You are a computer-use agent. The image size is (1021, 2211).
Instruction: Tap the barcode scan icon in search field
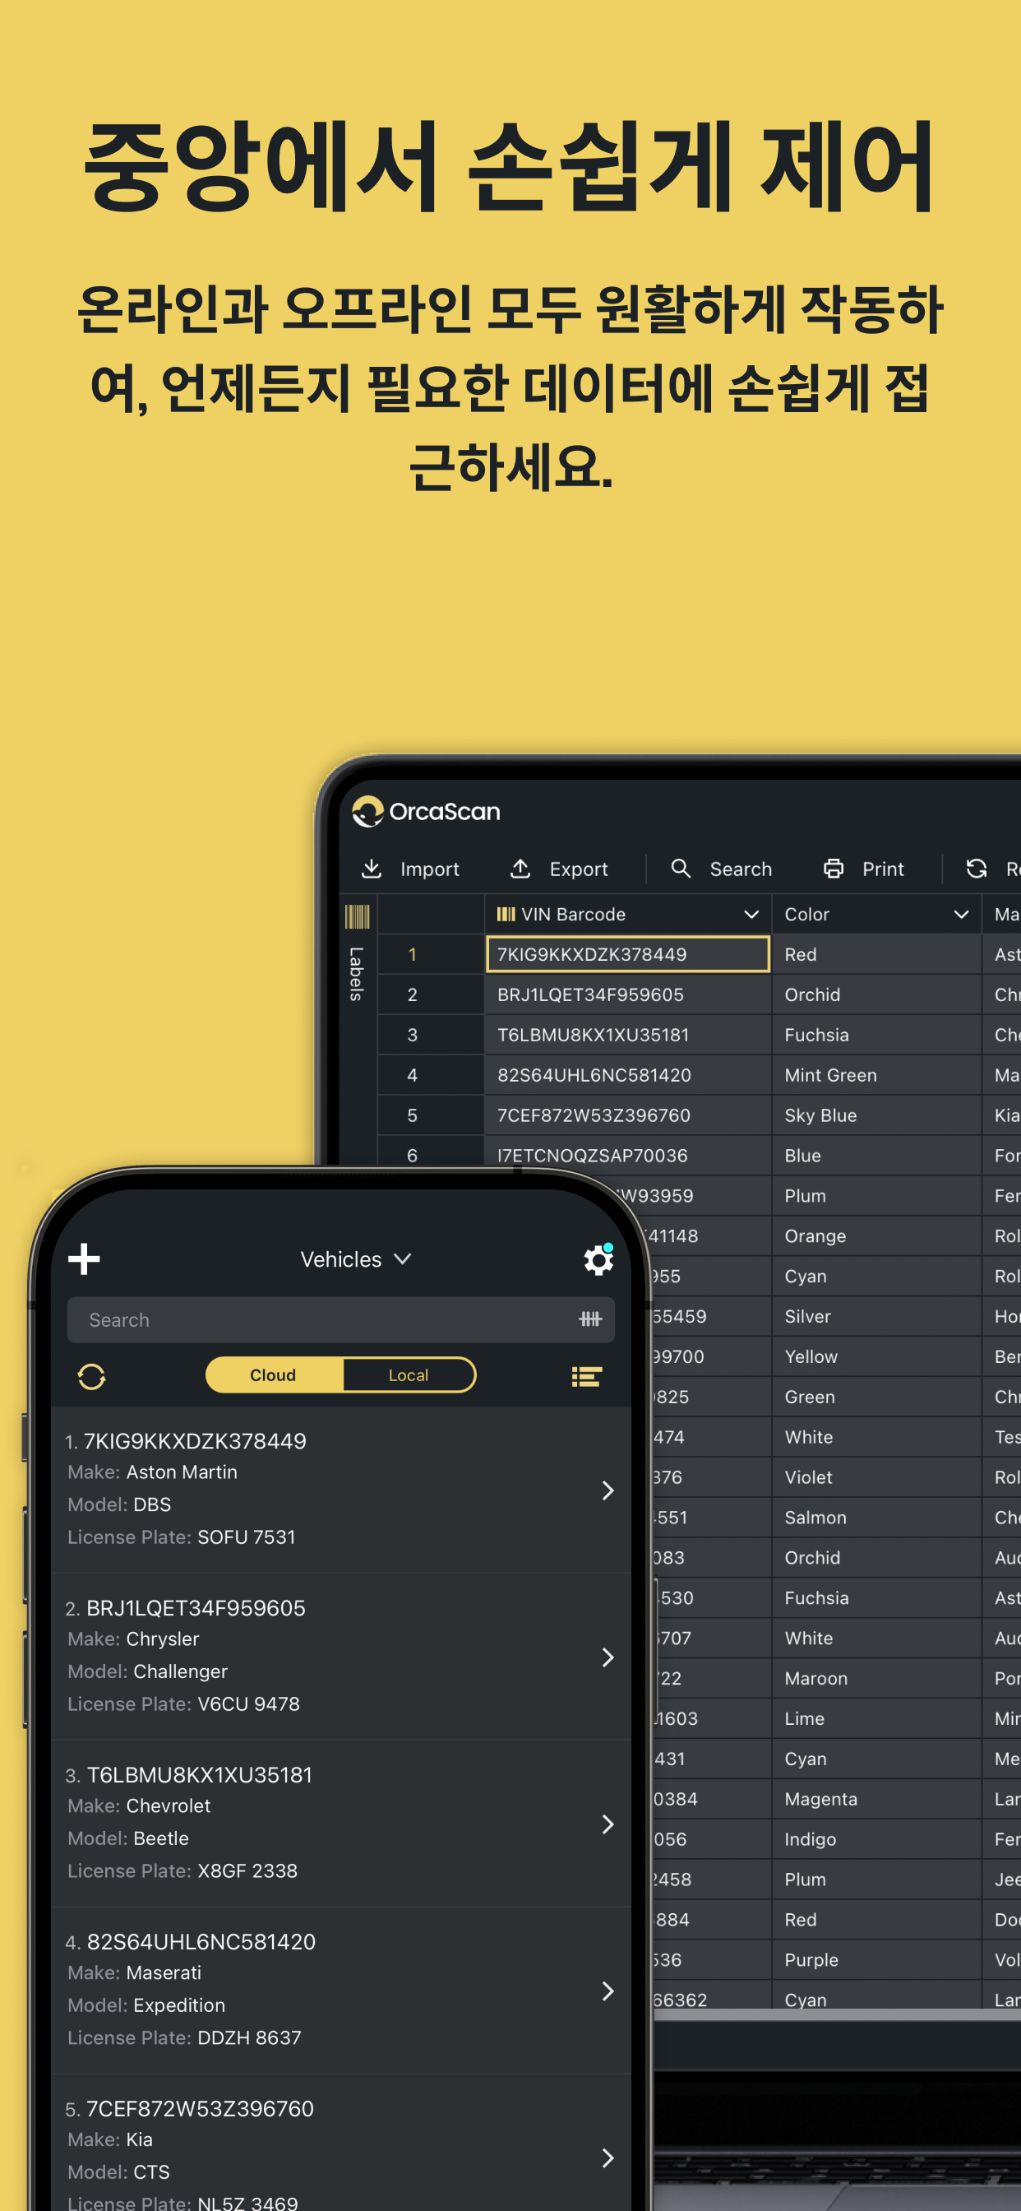(x=590, y=1319)
